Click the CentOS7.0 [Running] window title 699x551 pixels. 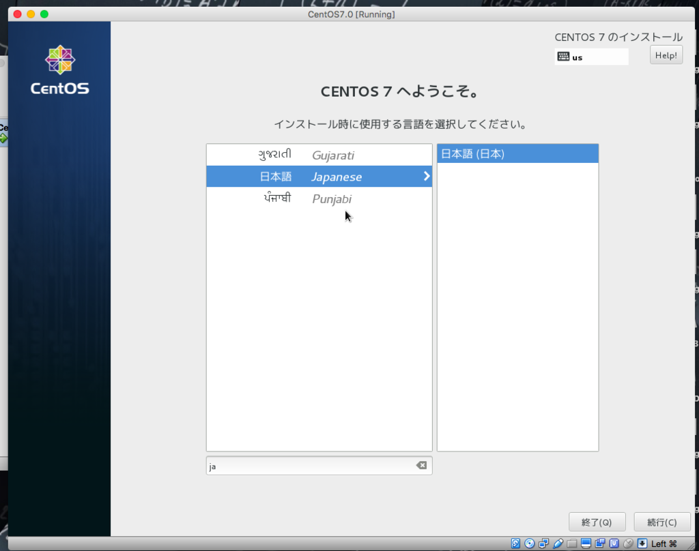(352, 14)
